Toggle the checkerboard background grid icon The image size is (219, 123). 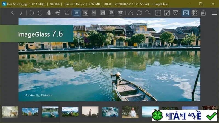(195, 13)
